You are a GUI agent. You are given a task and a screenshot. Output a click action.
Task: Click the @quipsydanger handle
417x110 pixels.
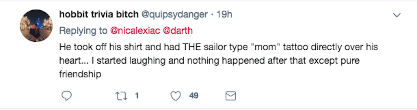(x=174, y=15)
